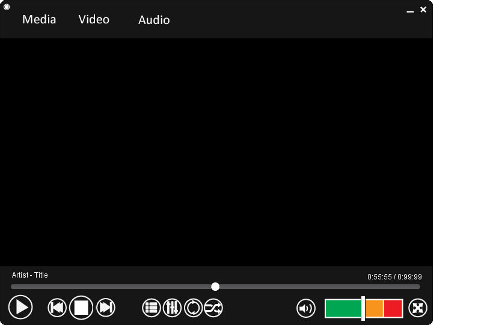
Task: Click the black video display area
Action: click(216, 152)
